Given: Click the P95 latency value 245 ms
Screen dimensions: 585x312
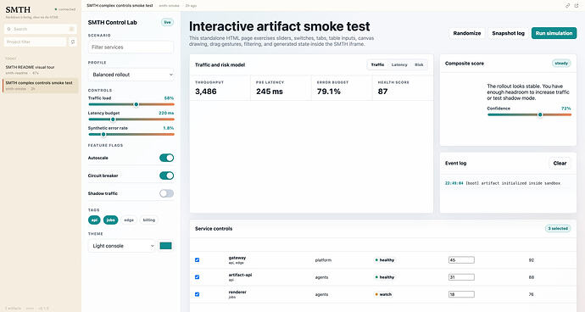Looking at the screenshot, I should click(270, 92).
